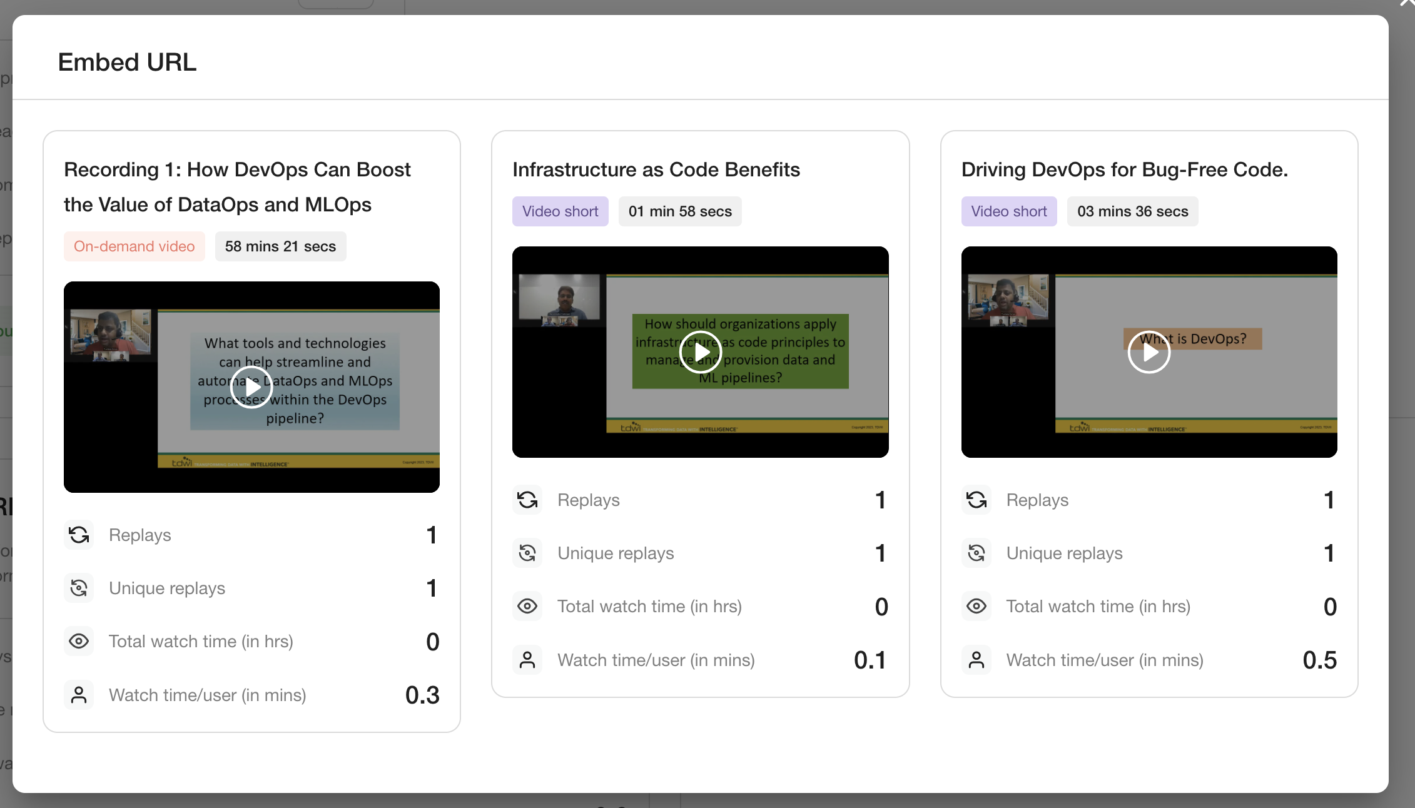The width and height of the screenshot is (1415, 808).
Task: Click the eye icon in the Infrastructure as Code card
Action: tap(527, 606)
